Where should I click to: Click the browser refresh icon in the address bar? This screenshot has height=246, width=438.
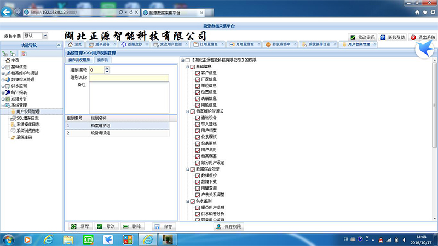(x=131, y=12)
